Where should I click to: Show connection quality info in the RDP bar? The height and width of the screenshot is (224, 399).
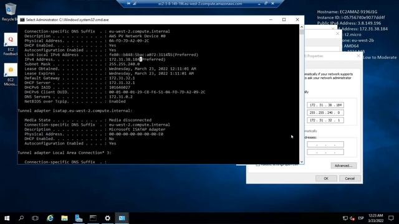135,4
